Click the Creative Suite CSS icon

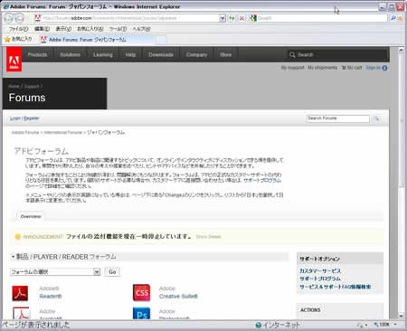[x=141, y=292]
